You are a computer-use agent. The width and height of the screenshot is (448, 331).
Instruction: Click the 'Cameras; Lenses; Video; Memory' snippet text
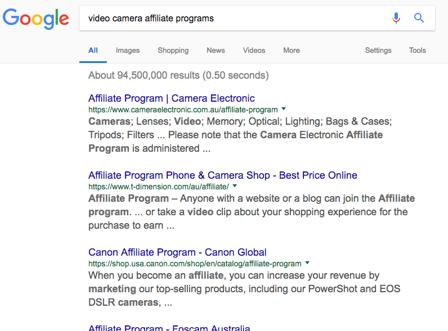click(x=240, y=135)
